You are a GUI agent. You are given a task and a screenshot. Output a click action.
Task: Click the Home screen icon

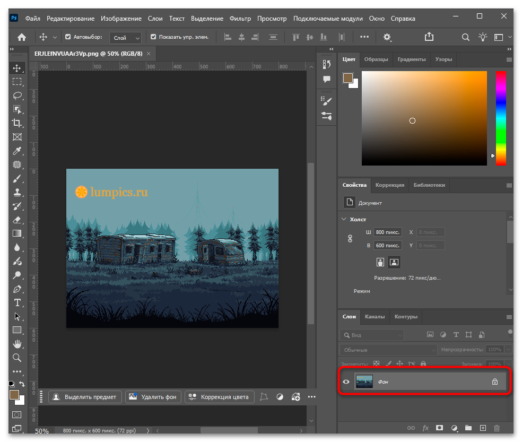pyautogui.click(x=22, y=37)
